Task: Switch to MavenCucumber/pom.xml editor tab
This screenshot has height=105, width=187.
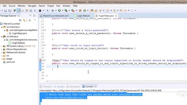Action: (54, 16)
